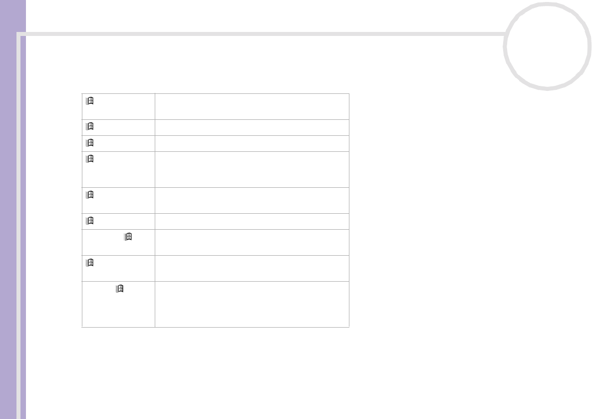
Task: Select the blank description cell in the sixth row
Action: (x=252, y=221)
